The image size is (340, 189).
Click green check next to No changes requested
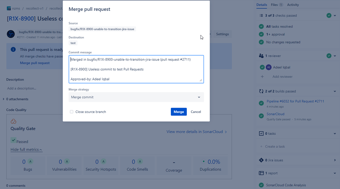[261, 42]
